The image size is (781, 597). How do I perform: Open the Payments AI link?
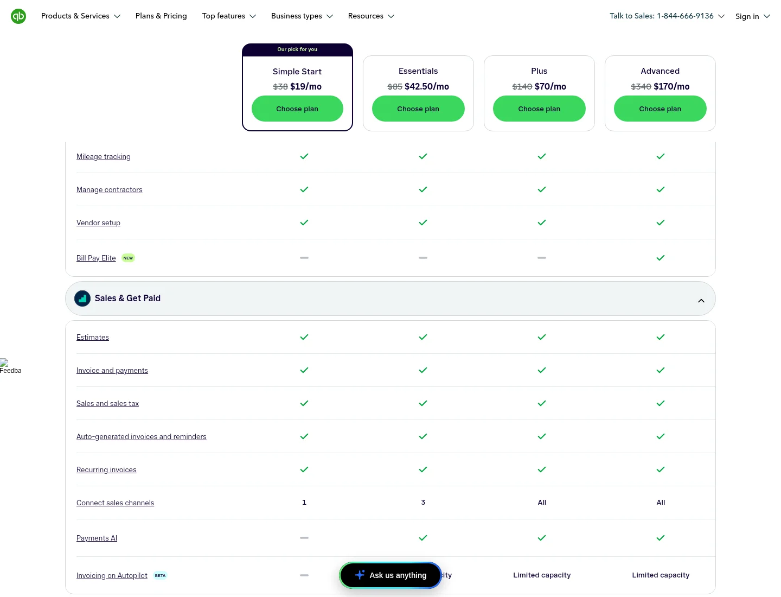pyautogui.click(x=97, y=538)
